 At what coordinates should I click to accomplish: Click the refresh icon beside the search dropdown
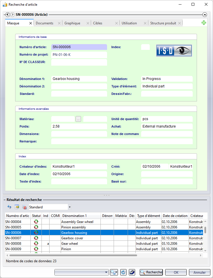coord(123,272)
